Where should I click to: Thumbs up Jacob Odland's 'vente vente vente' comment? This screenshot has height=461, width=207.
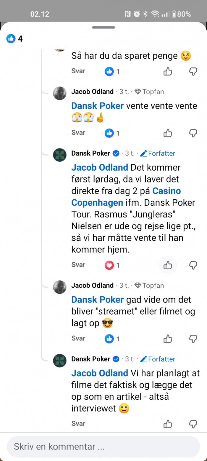click(168, 133)
